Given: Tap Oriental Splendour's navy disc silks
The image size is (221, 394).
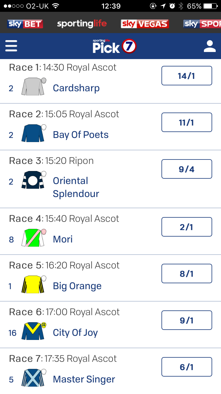Looking at the screenshot, I should 34,180.
